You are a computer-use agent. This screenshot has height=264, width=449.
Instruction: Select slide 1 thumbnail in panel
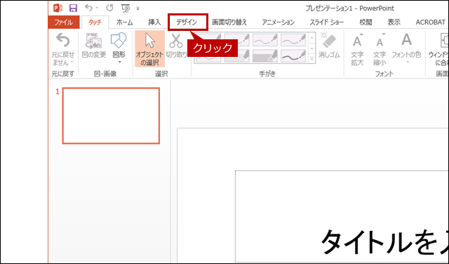pyautogui.click(x=111, y=116)
